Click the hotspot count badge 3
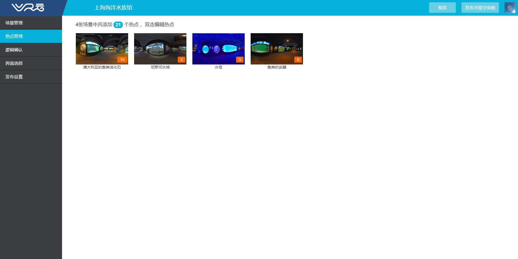518x259 pixels. 240,60
